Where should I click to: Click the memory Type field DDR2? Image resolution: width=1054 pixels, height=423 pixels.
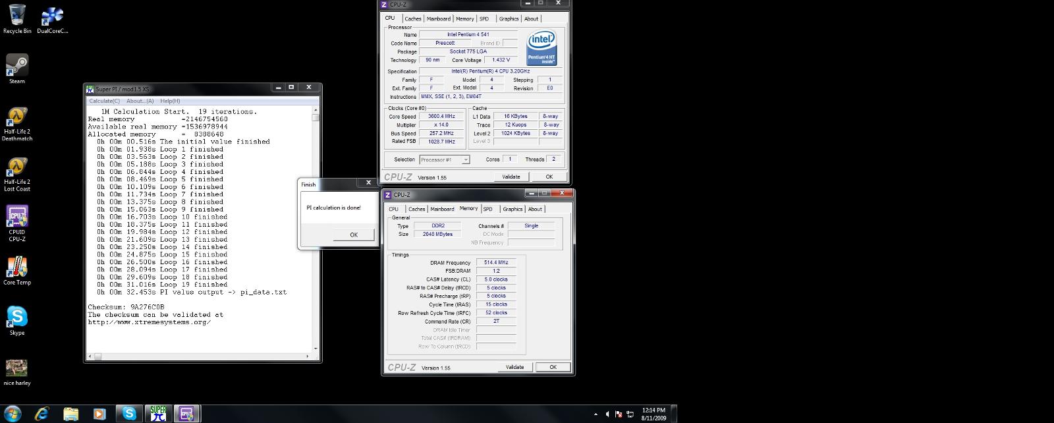tap(438, 225)
